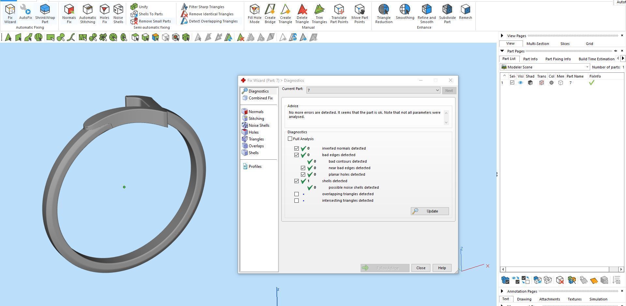Run AutoFix on the part

25,12
